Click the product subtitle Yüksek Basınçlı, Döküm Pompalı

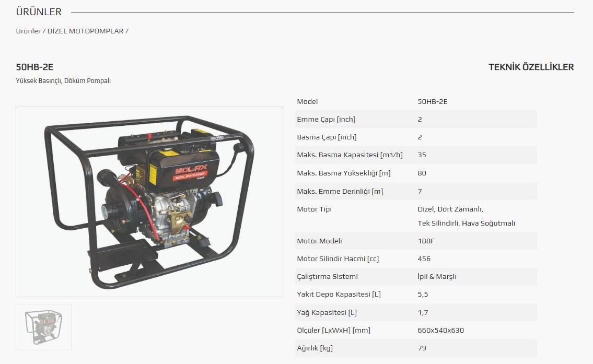tap(63, 81)
